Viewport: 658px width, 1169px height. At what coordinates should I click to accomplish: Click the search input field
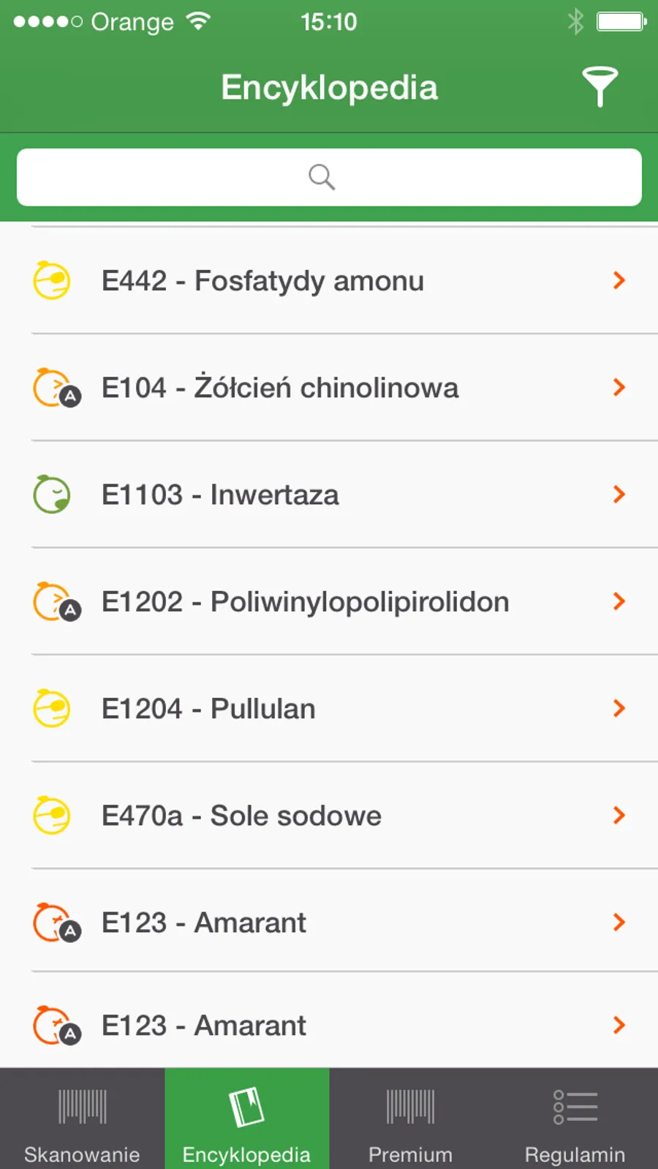click(x=329, y=177)
